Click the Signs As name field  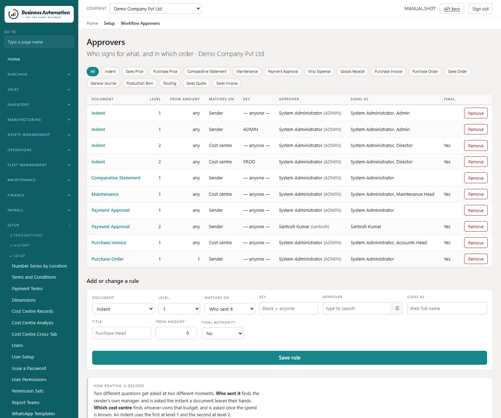(447, 308)
